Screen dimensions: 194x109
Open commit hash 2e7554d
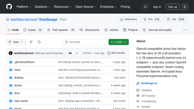pos(87,53)
